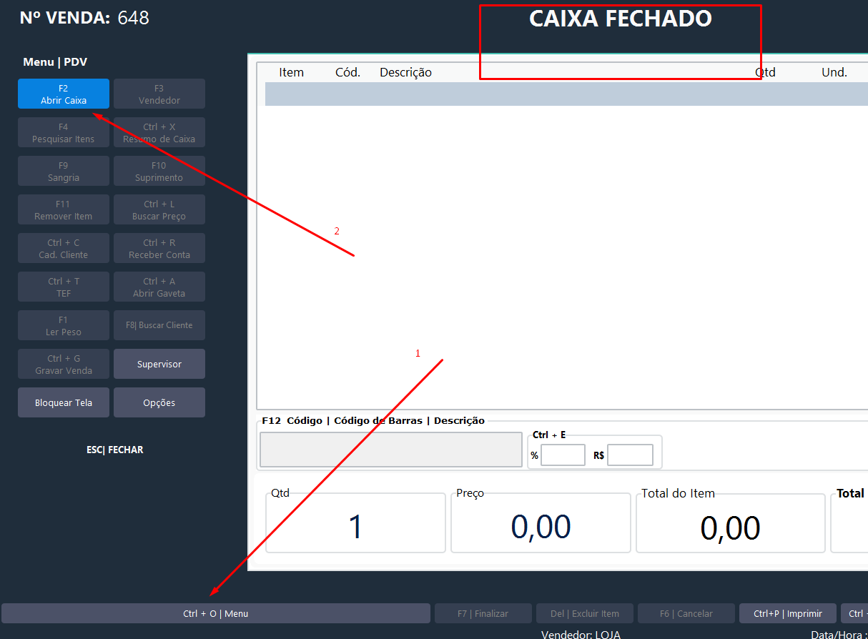
Task: Click the Total do Item value 0,00
Action: click(730, 528)
